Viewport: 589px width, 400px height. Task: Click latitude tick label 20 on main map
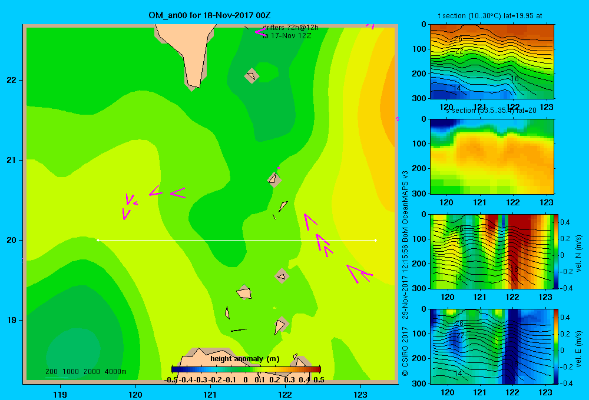pyautogui.click(x=11, y=240)
